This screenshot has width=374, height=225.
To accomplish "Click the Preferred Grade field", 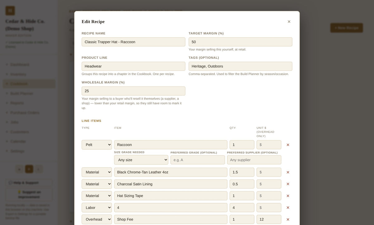I will (x=198, y=160).
